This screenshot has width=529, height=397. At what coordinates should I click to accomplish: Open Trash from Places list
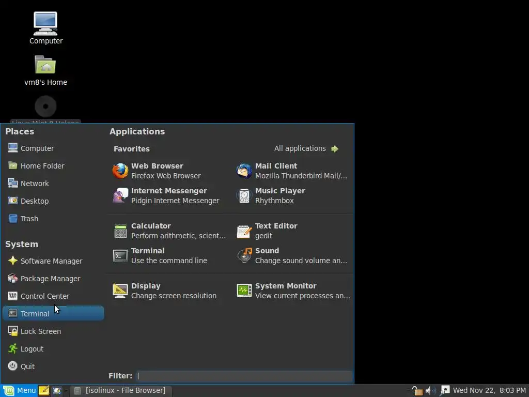pyautogui.click(x=23, y=219)
